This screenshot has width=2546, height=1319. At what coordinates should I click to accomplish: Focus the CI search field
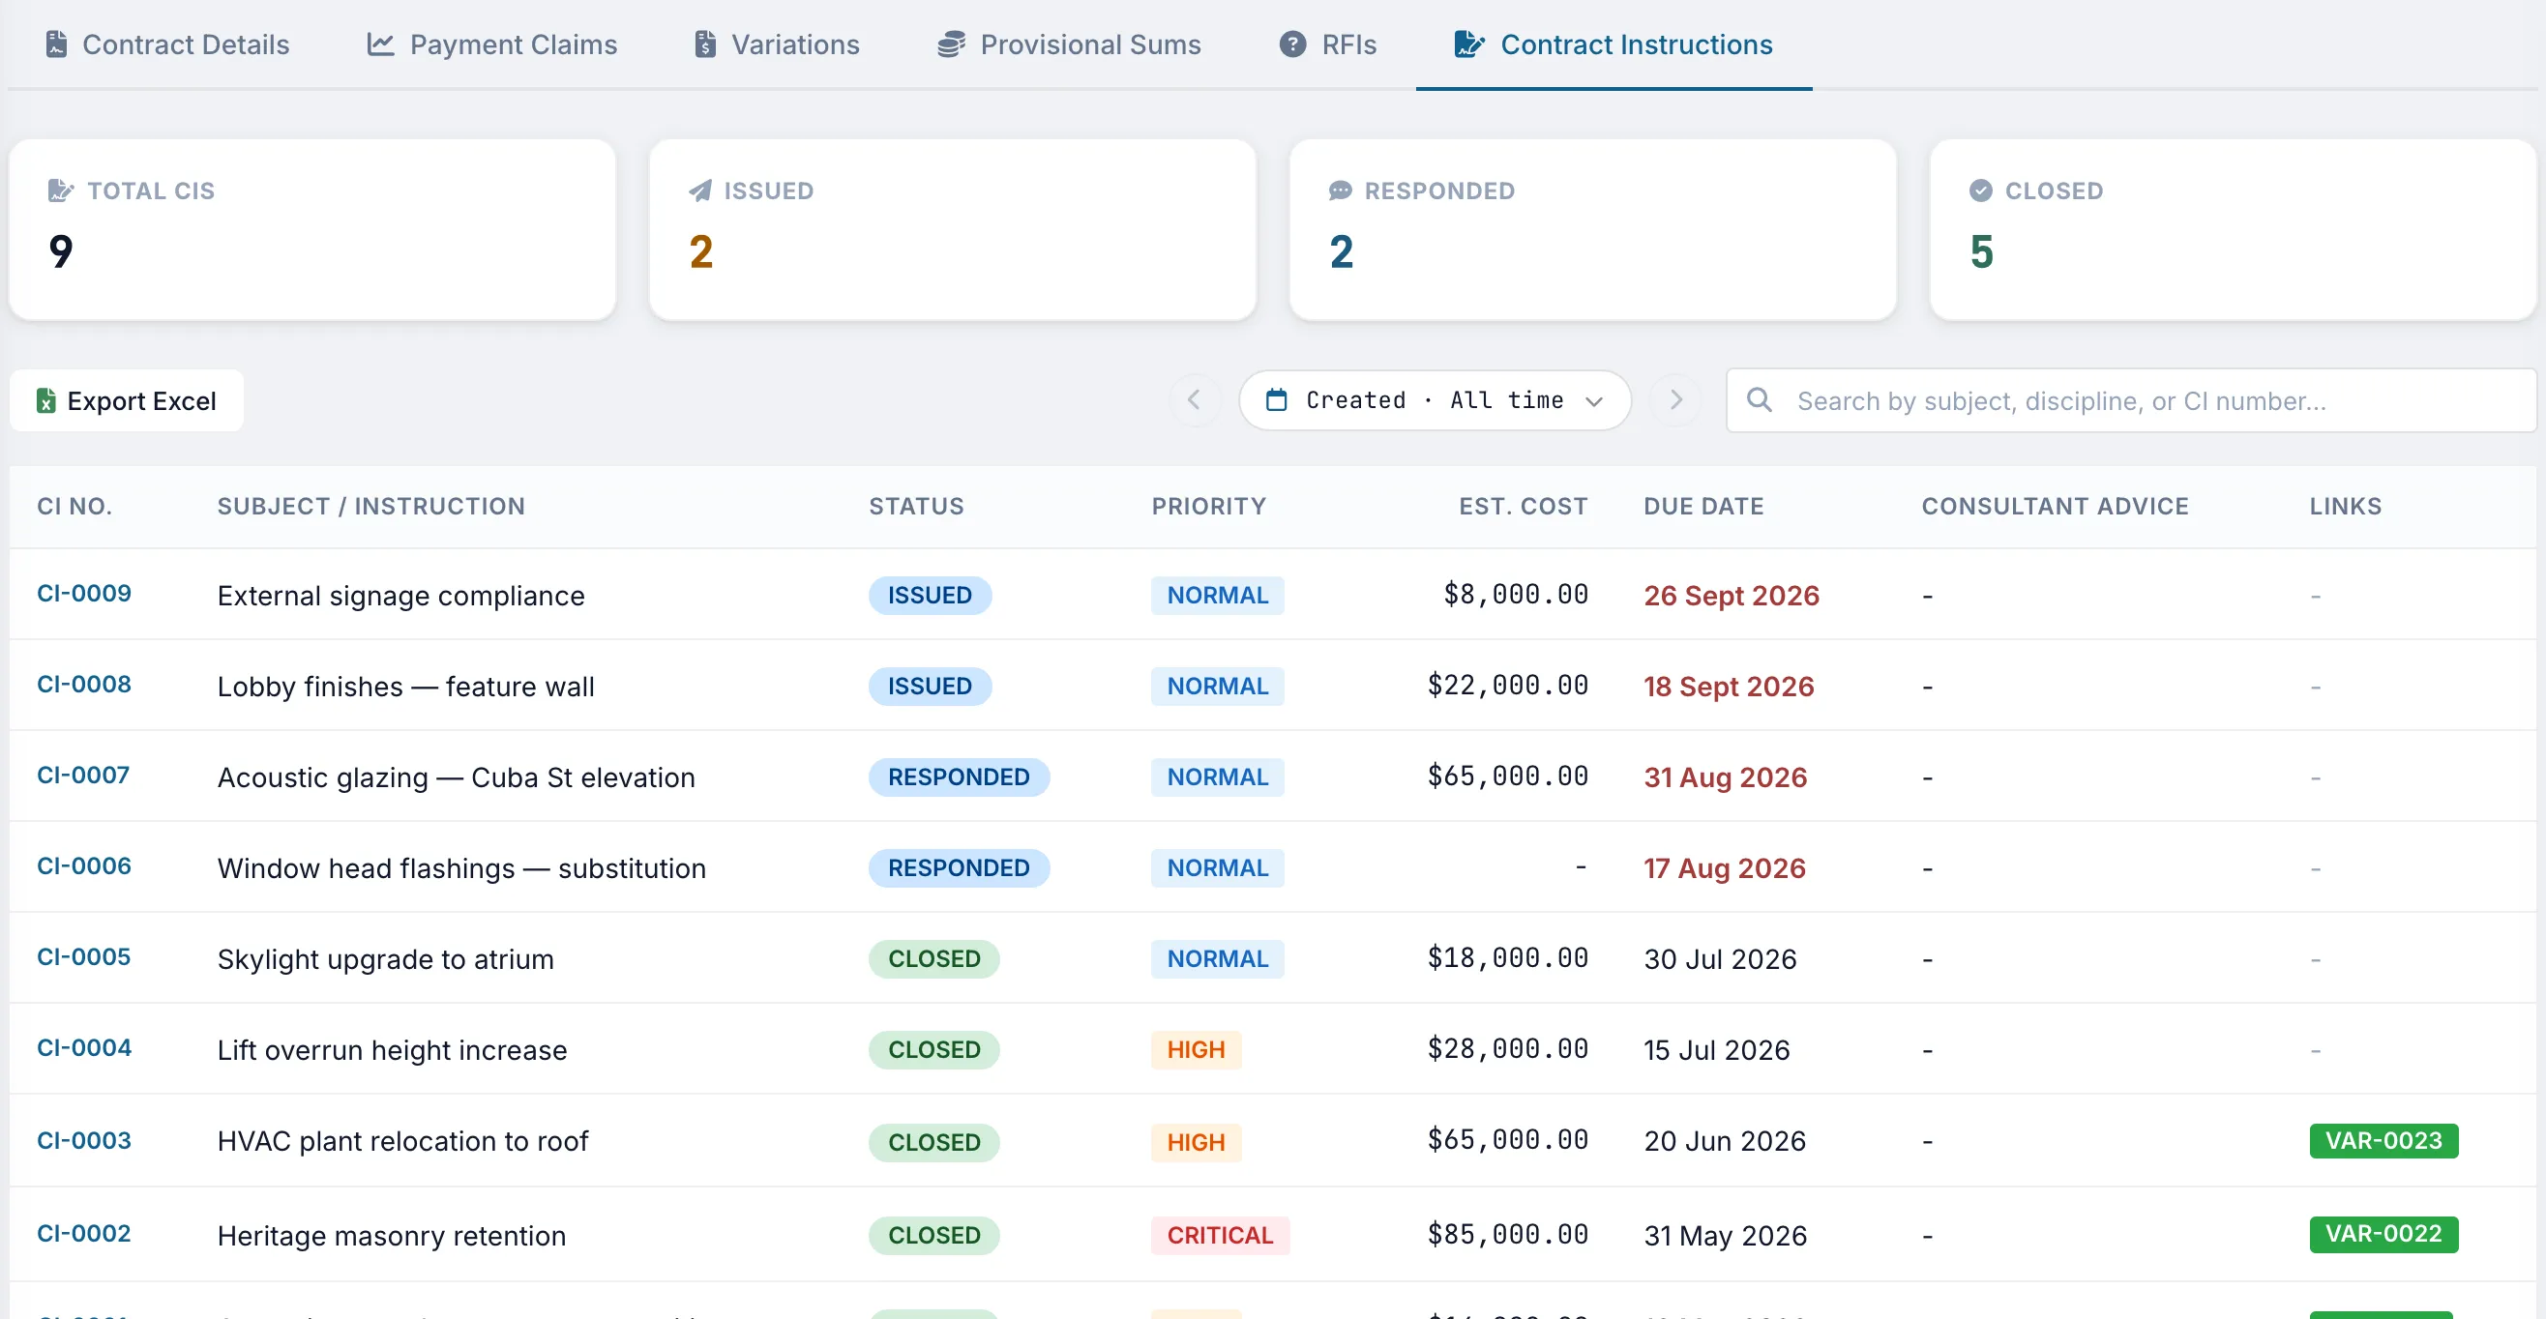(2132, 400)
